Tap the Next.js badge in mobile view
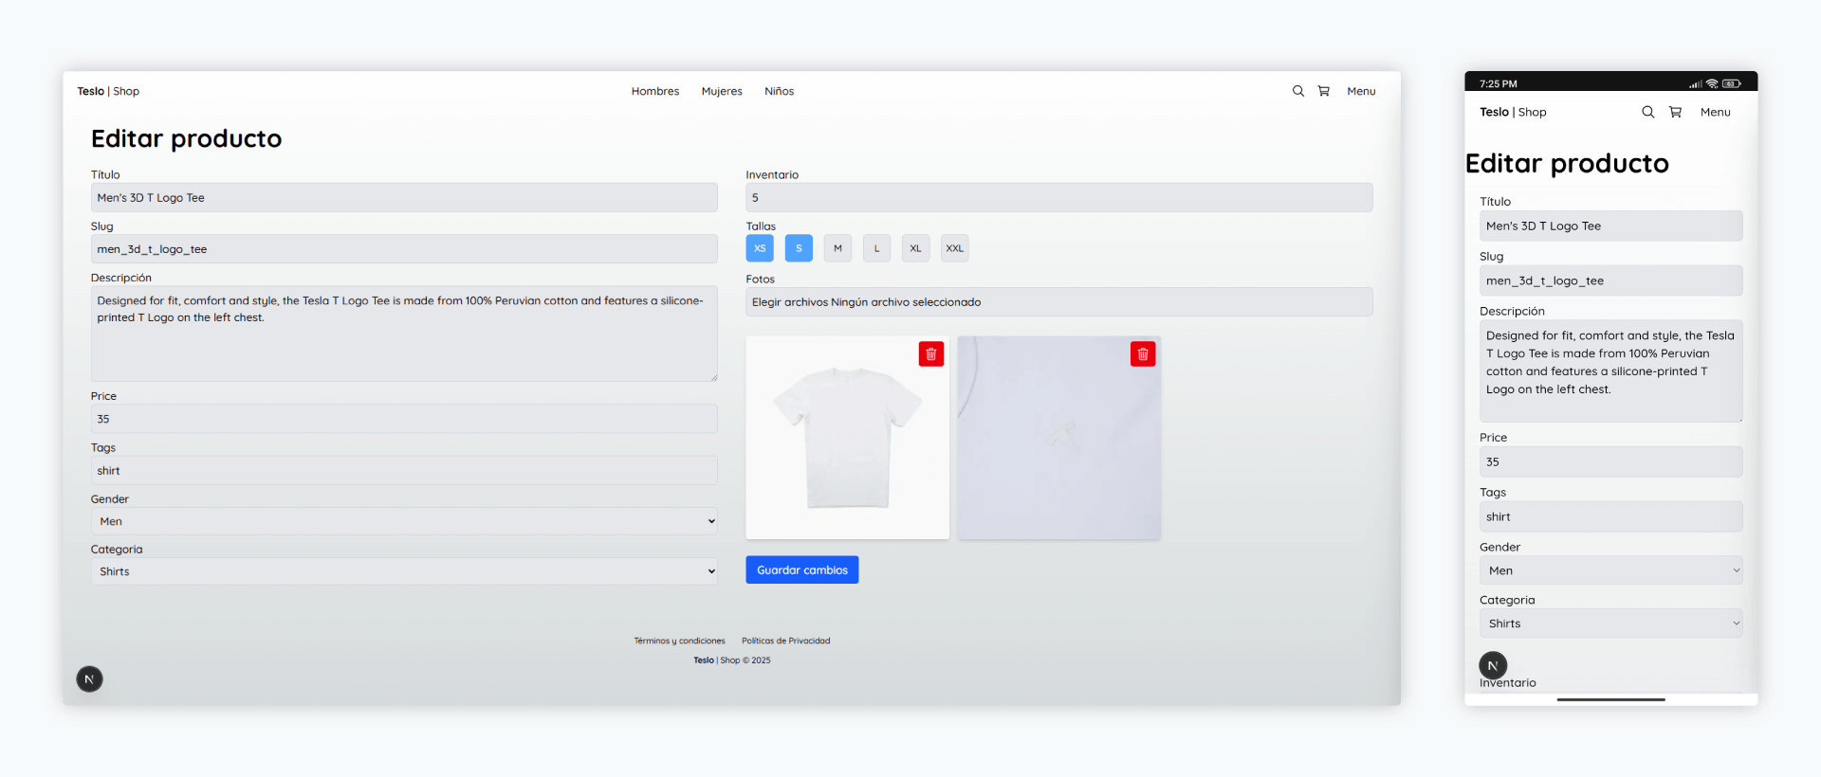This screenshot has height=777, width=1821. pyautogui.click(x=1492, y=665)
